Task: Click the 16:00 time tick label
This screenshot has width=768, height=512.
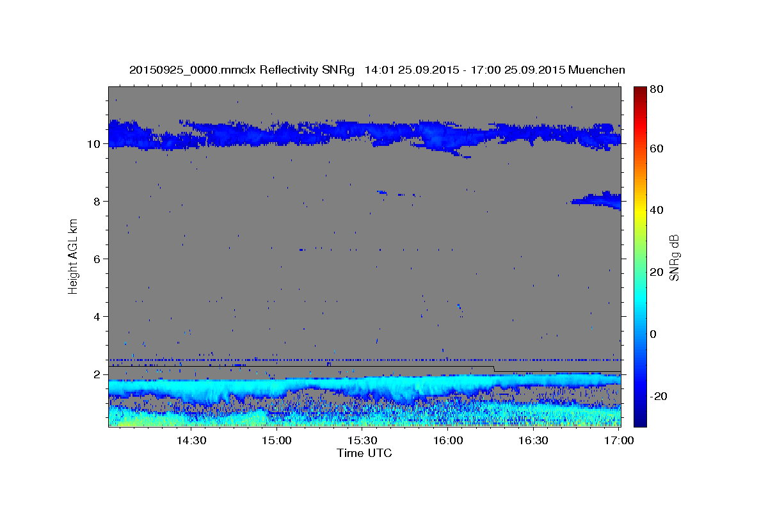Action: point(448,440)
